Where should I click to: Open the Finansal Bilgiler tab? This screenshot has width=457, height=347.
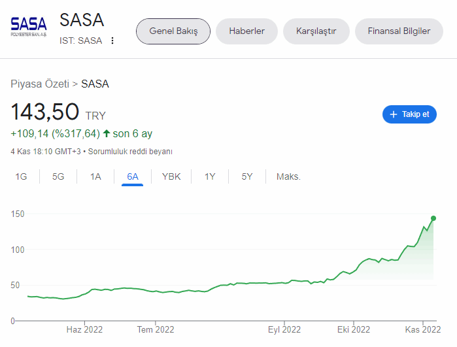399,31
